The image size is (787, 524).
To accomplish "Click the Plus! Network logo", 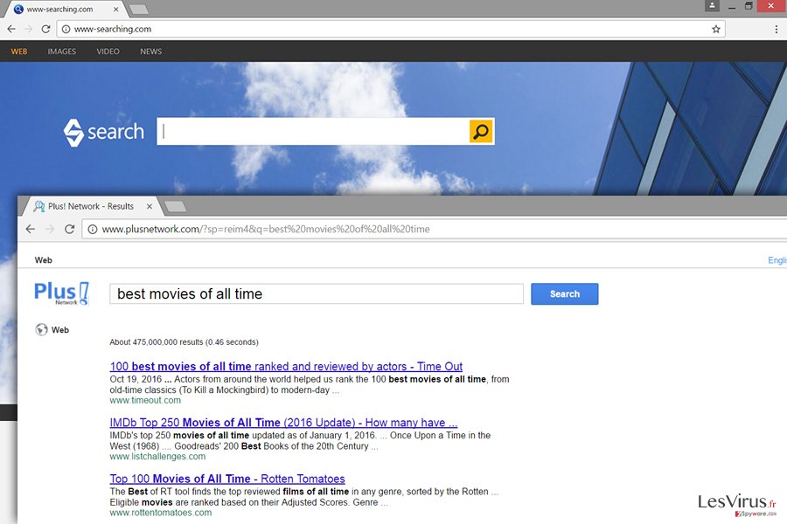I will 62,293.
